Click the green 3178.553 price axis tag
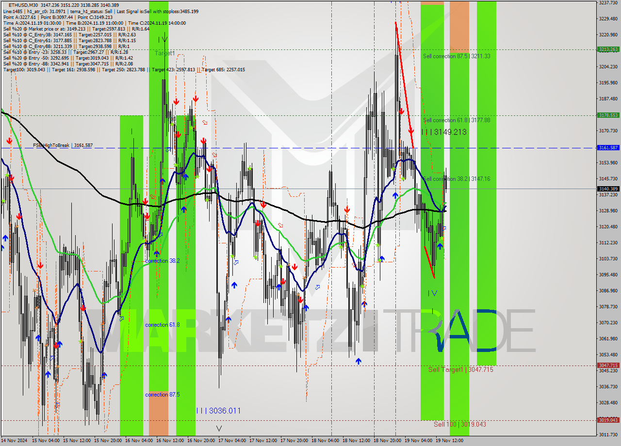 click(608, 115)
